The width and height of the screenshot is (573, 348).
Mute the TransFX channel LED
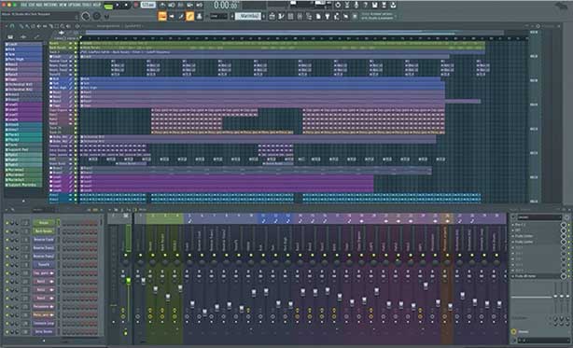[7, 265]
